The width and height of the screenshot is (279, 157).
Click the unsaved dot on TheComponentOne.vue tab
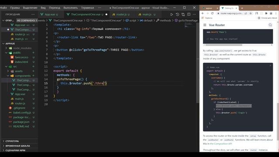click(106, 14)
